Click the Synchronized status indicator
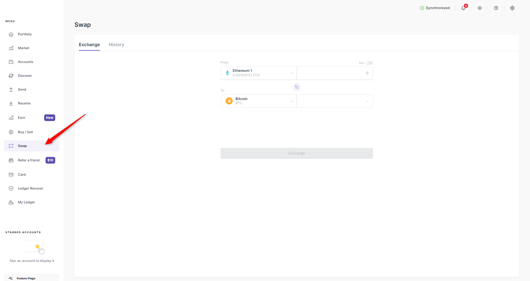 tap(435, 8)
